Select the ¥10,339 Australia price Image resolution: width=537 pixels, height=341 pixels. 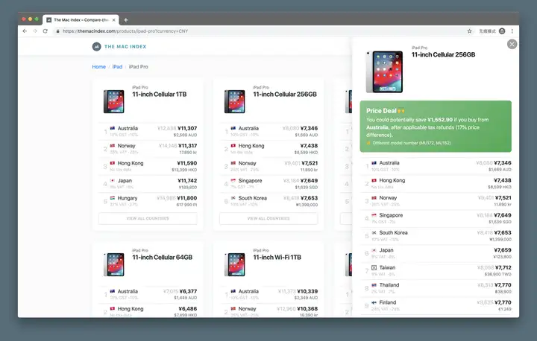click(307, 291)
